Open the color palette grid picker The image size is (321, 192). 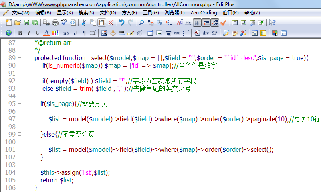point(55,33)
